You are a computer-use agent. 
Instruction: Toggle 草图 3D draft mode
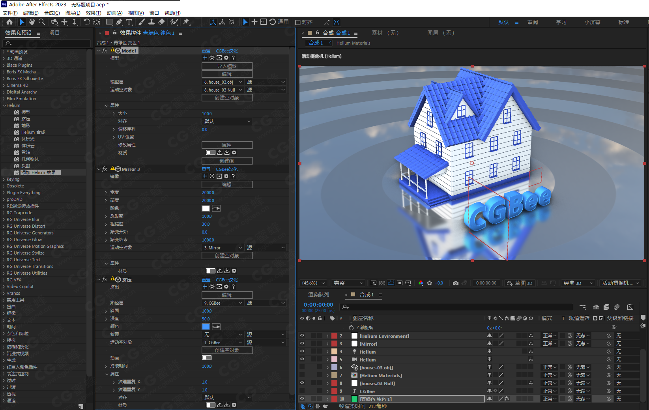pyautogui.click(x=520, y=283)
